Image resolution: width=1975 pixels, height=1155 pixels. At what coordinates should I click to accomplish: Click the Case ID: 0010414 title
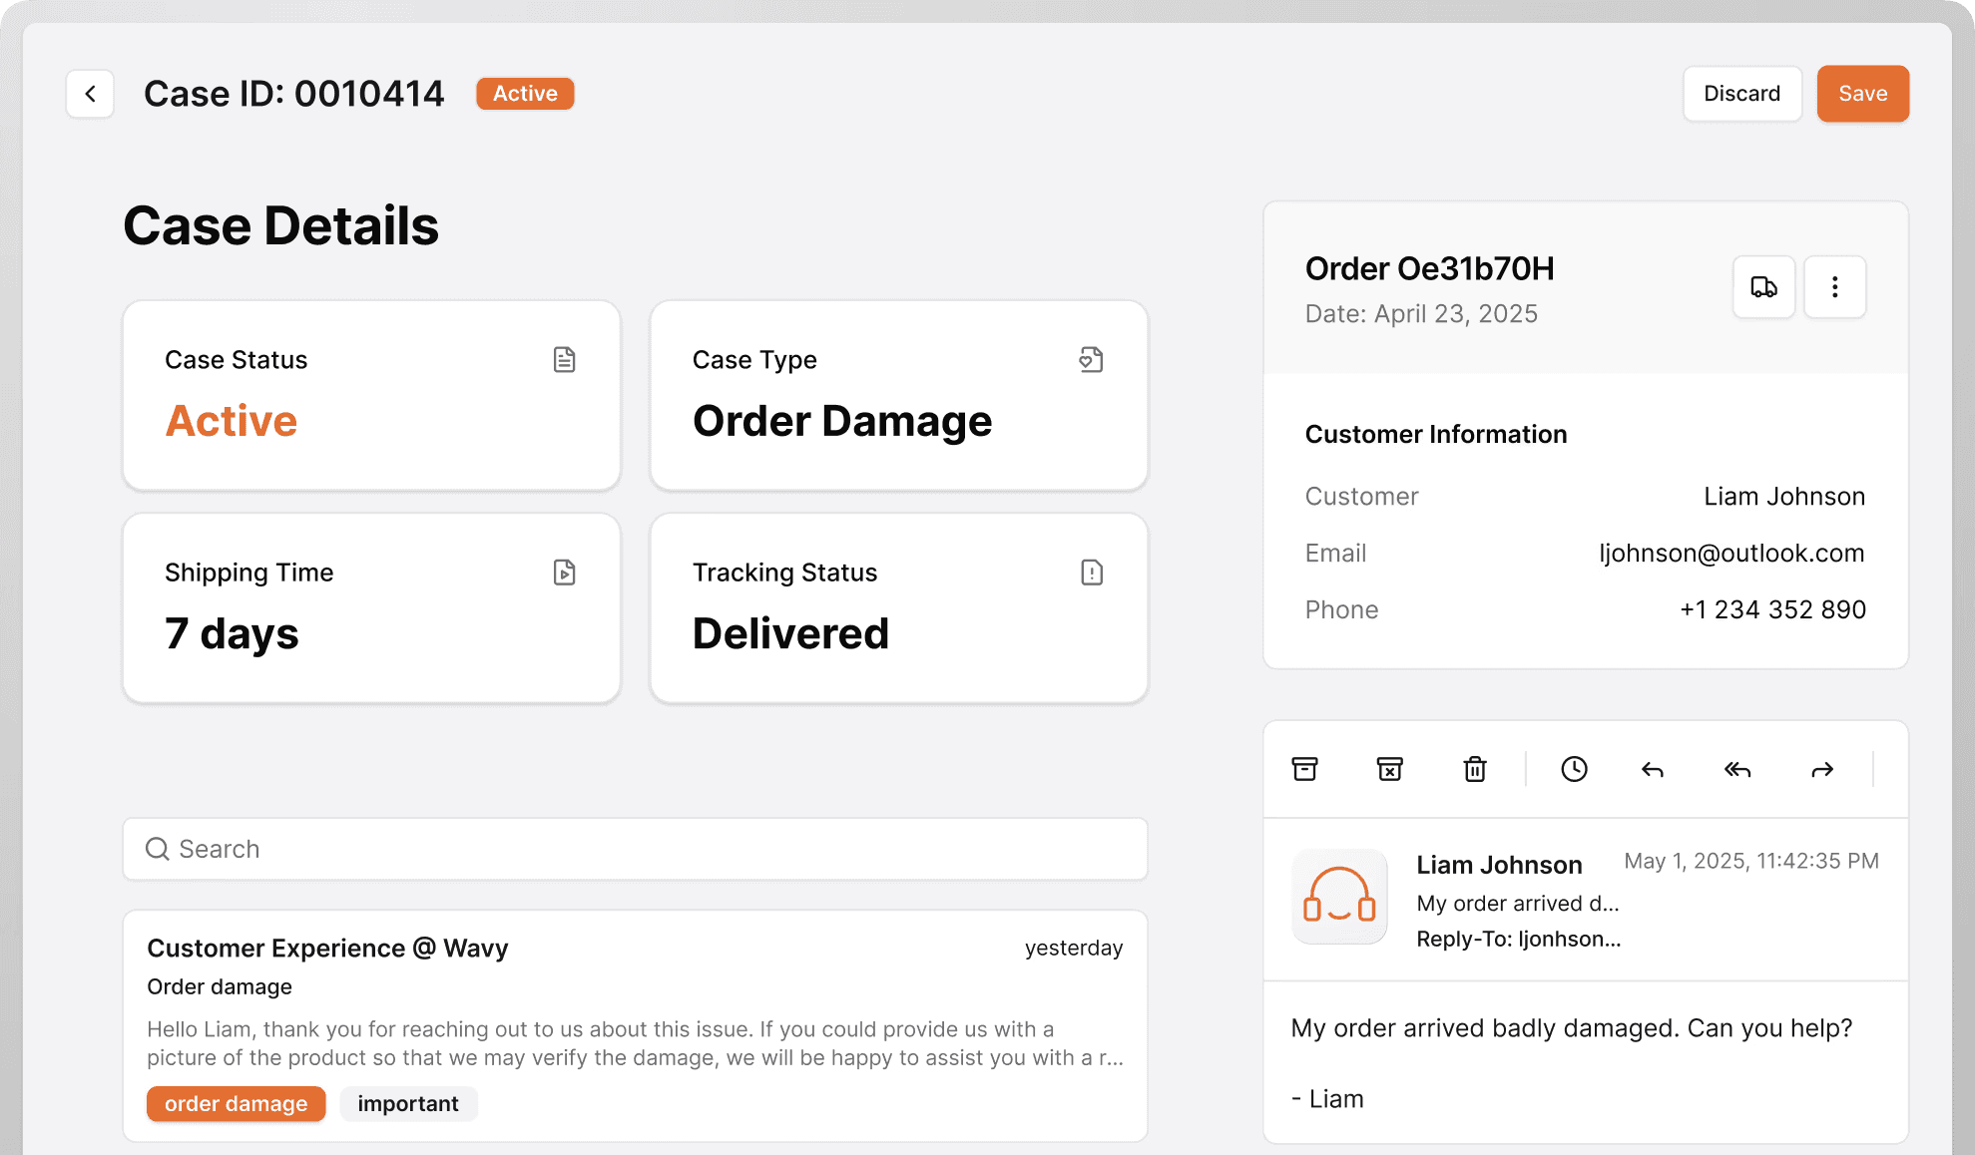coord(293,94)
